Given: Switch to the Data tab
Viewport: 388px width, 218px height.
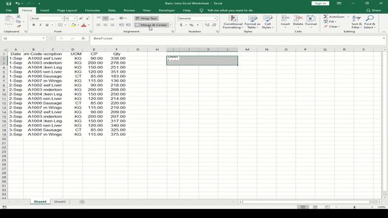Looking at the screenshot, I should click(x=112, y=10).
